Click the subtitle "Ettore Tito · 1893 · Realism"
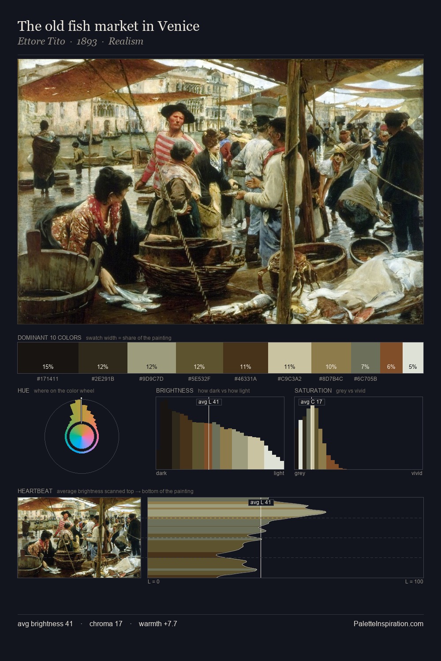Image resolution: width=441 pixels, height=661 pixels. point(80,41)
